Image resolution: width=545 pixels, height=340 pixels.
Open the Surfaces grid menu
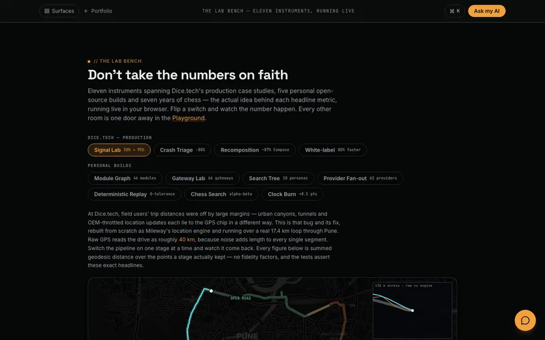[x=59, y=11]
